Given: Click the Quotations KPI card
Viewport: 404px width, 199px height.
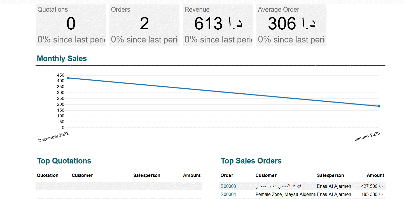Looking at the screenshot, I should 71,25.
